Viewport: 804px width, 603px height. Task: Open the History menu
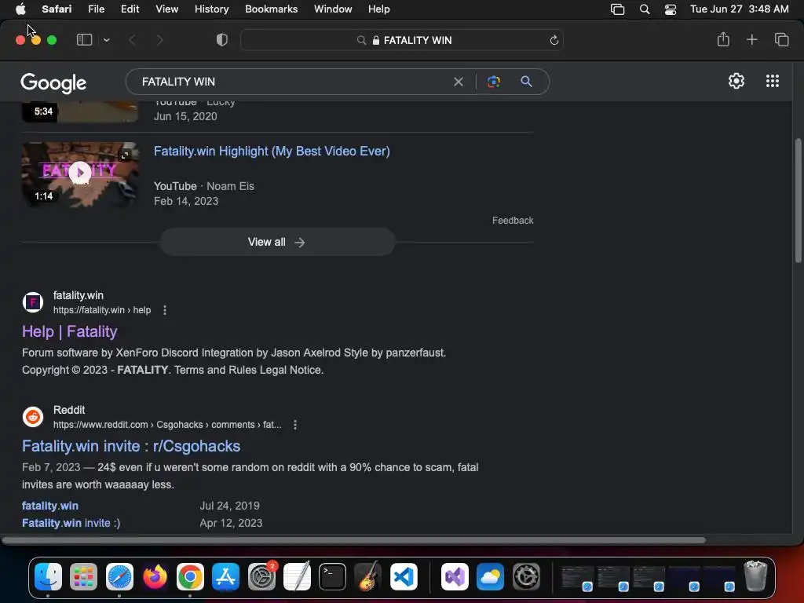211,9
